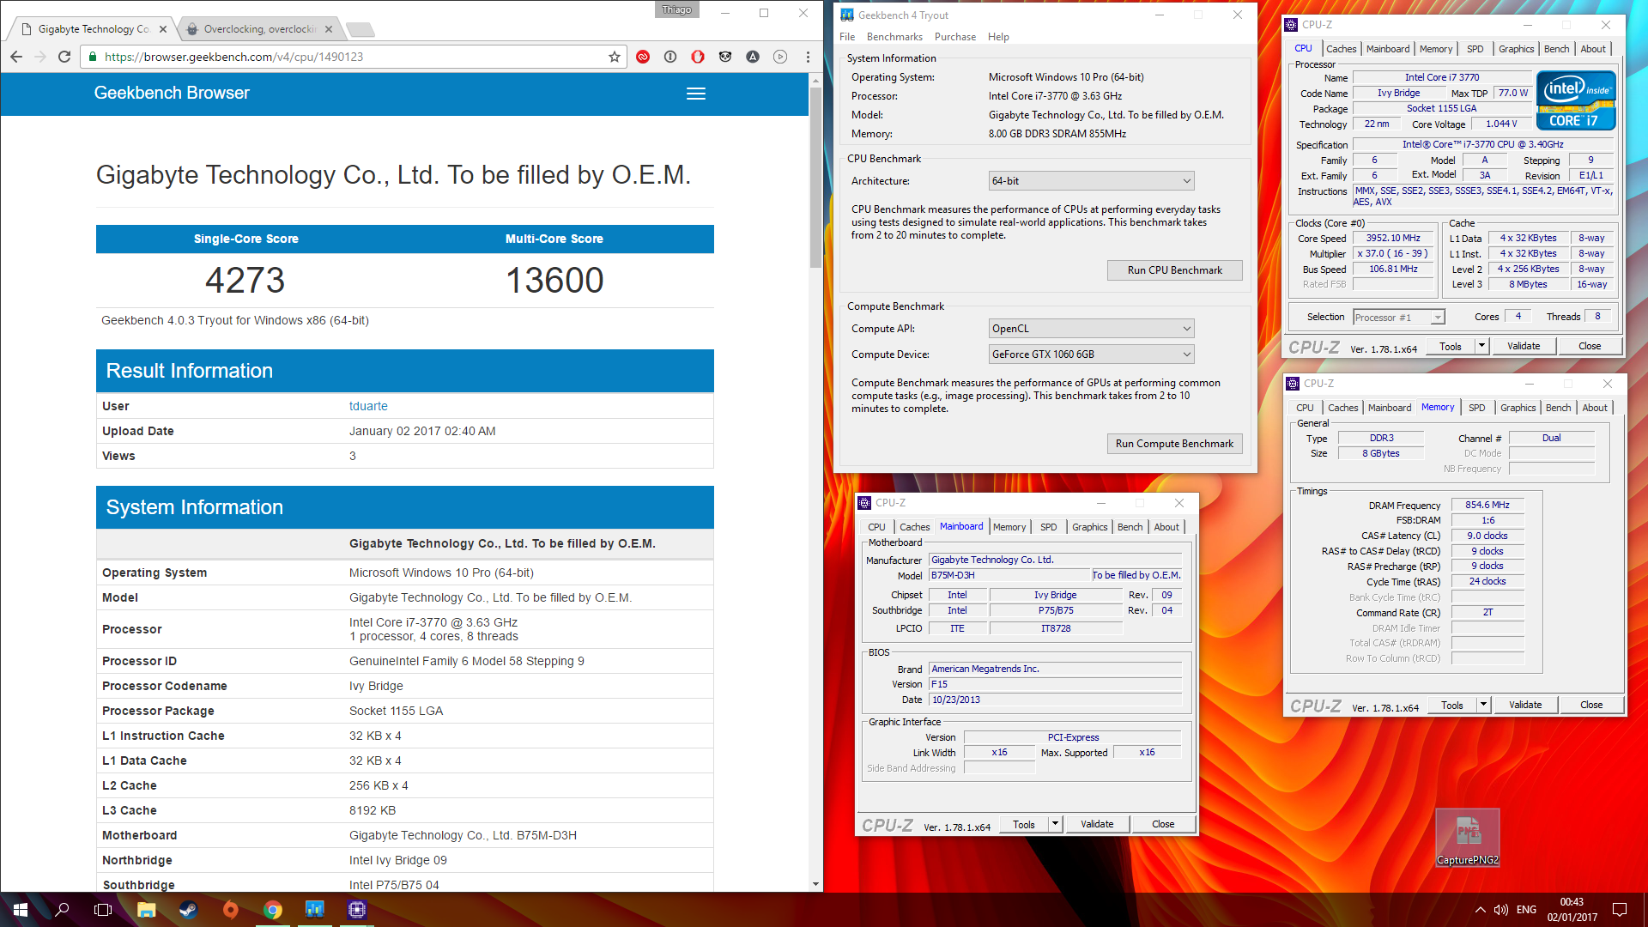Bookmark the page with the star icon
Viewport: 1648px width, 927px height.
(615, 57)
